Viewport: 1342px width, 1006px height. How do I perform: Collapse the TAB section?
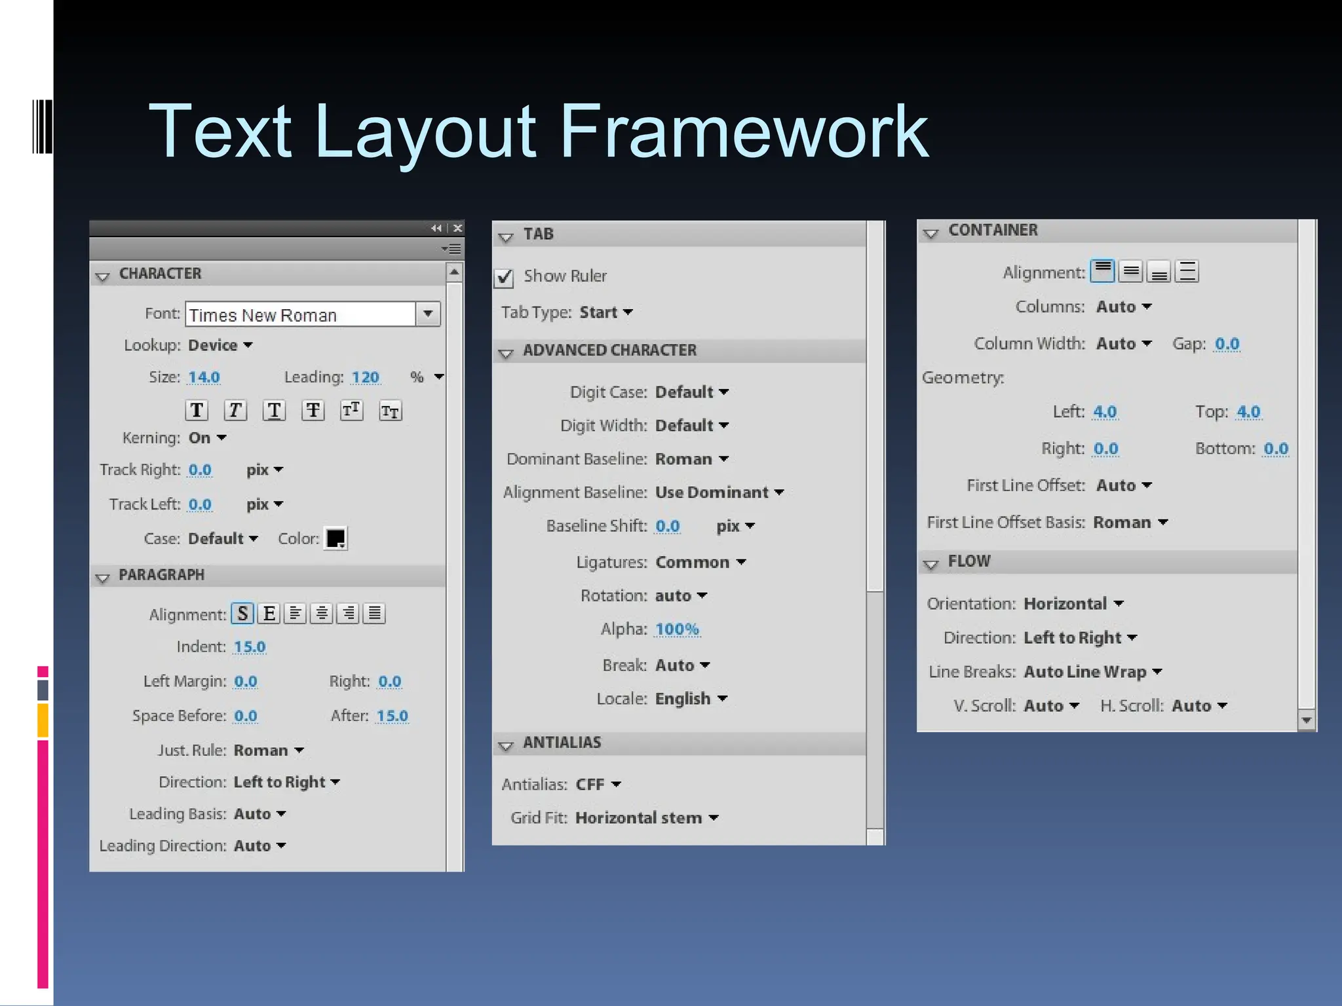(x=506, y=237)
